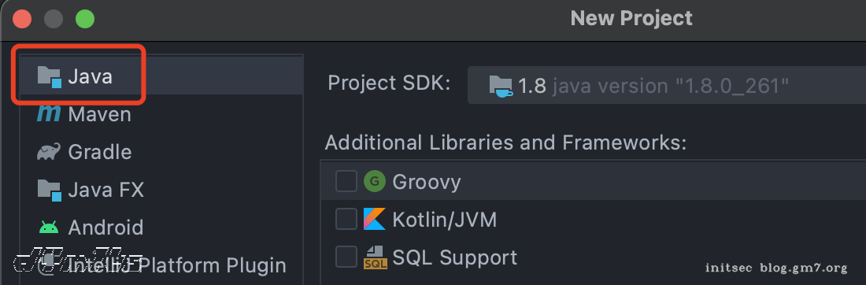Check the SQL Support checkbox
Viewport: 866px width, 285px height.
coord(346,257)
